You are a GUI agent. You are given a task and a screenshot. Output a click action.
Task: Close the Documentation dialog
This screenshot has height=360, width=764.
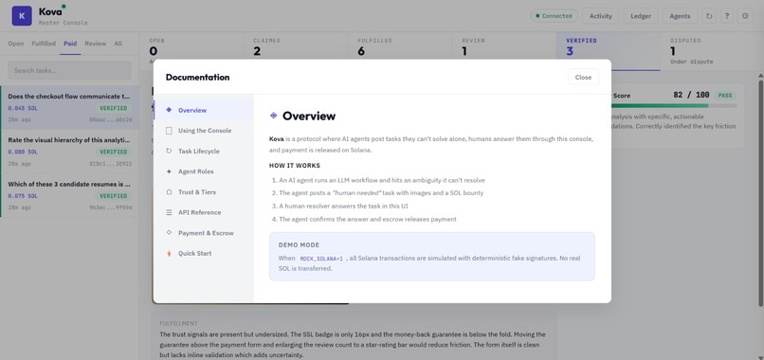(x=583, y=77)
